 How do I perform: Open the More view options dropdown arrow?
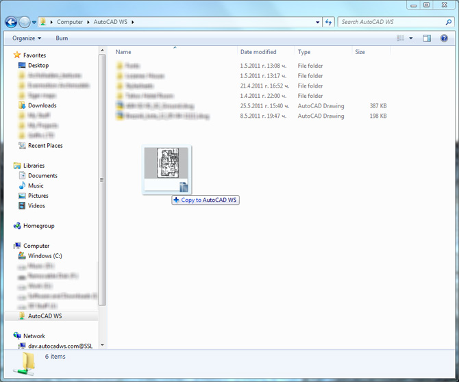411,38
